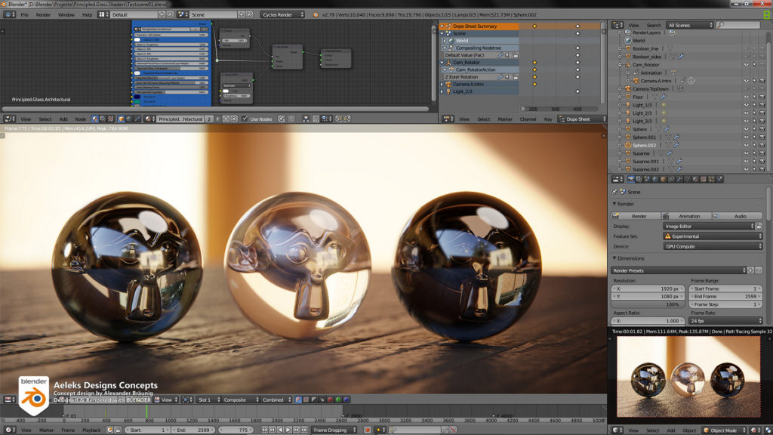Image resolution: width=773 pixels, height=435 pixels.
Task: Toggle selectability of Sphere.001
Action: [x=754, y=137]
